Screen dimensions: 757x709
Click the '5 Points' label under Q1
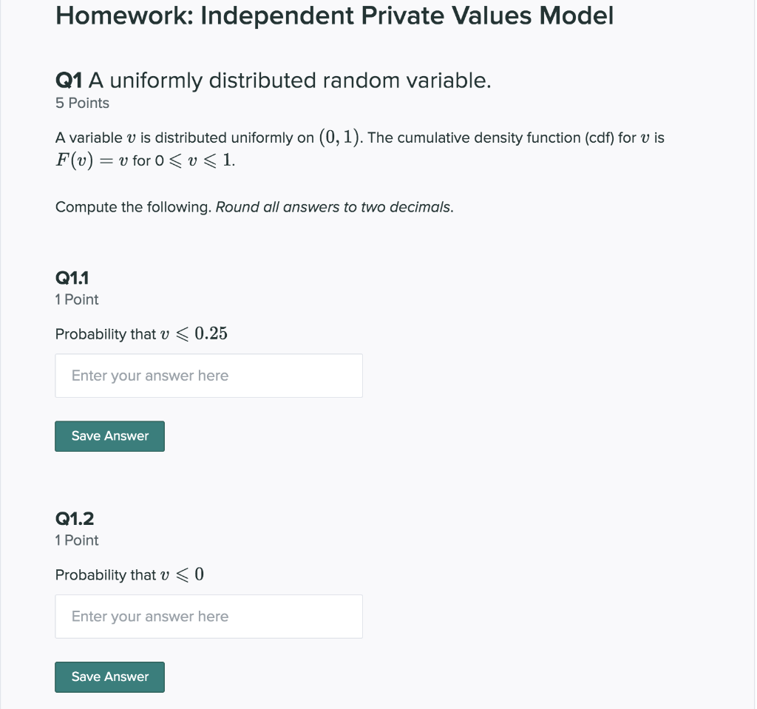tap(81, 103)
